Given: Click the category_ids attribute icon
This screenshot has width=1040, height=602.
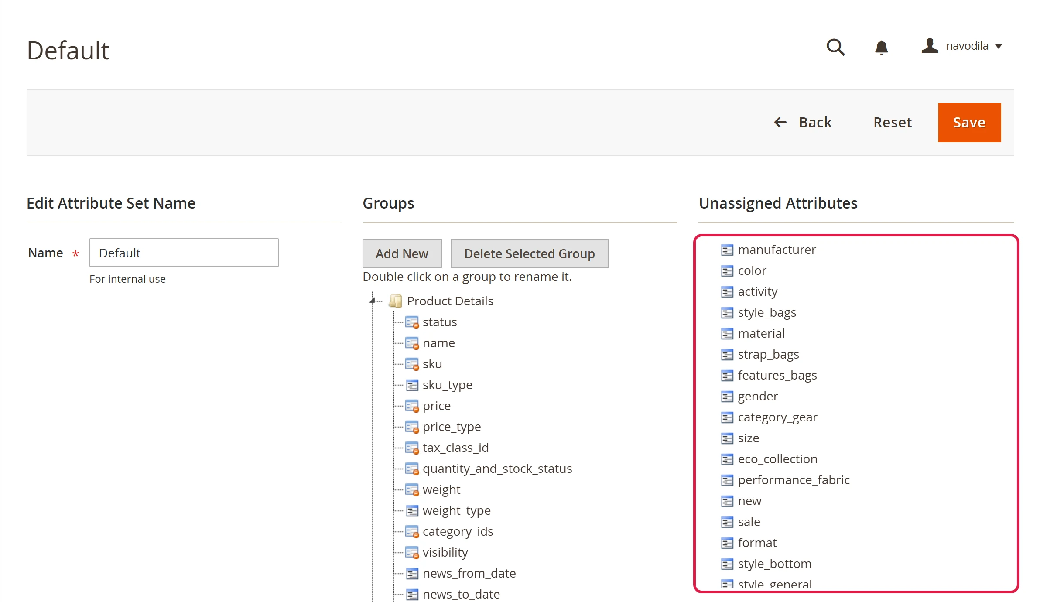Looking at the screenshot, I should click(x=412, y=532).
